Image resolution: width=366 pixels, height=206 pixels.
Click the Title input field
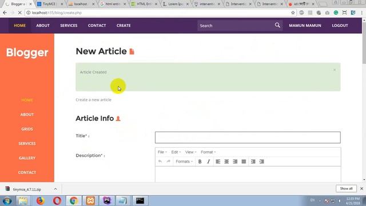[x=248, y=137]
